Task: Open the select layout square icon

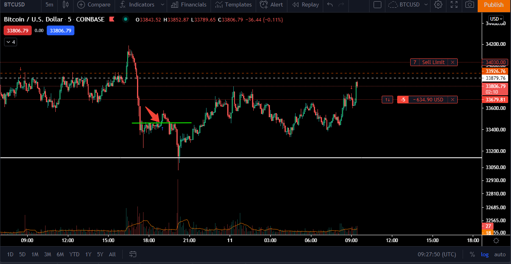Action: (x=377, y=5)
